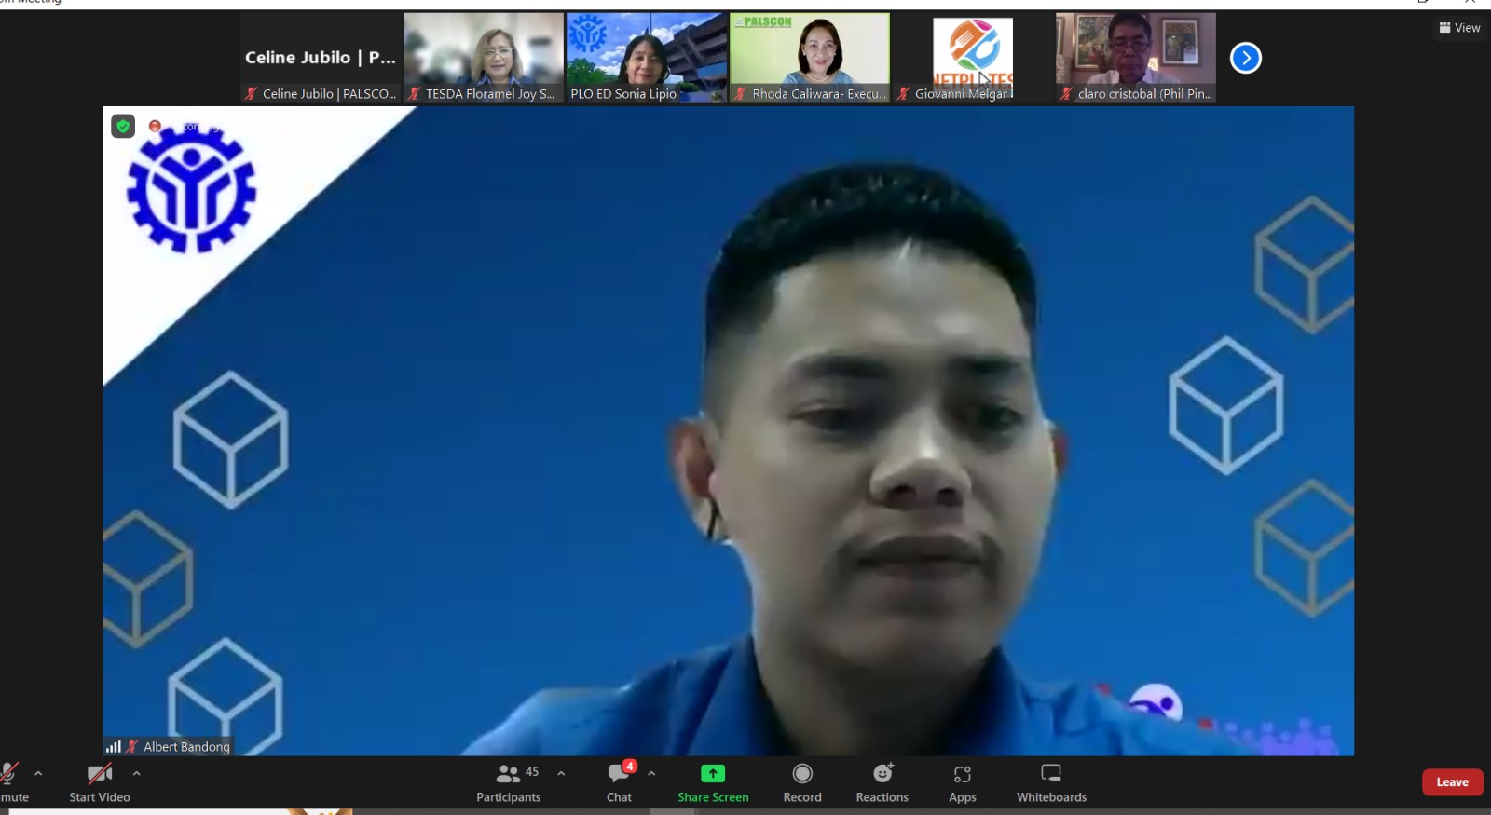
Task: Show next page of participant thumbnails
Action: (x=1246, y=58)
